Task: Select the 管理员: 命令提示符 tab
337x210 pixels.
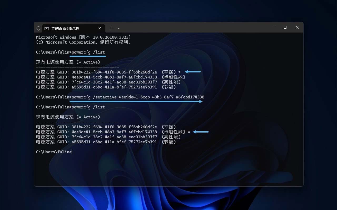Action: pos(73,28)
